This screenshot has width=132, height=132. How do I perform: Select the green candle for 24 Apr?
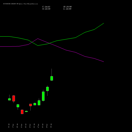click(35, 104)
